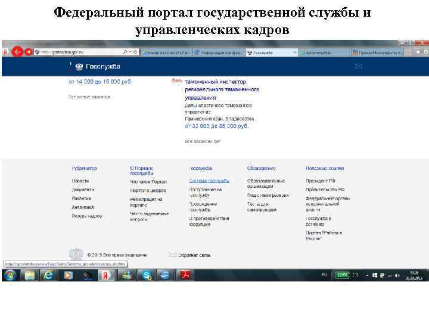429x322 pixels.
Task: Click the Госслужба eagle emblem logo
Action: [x=79, y=67]
